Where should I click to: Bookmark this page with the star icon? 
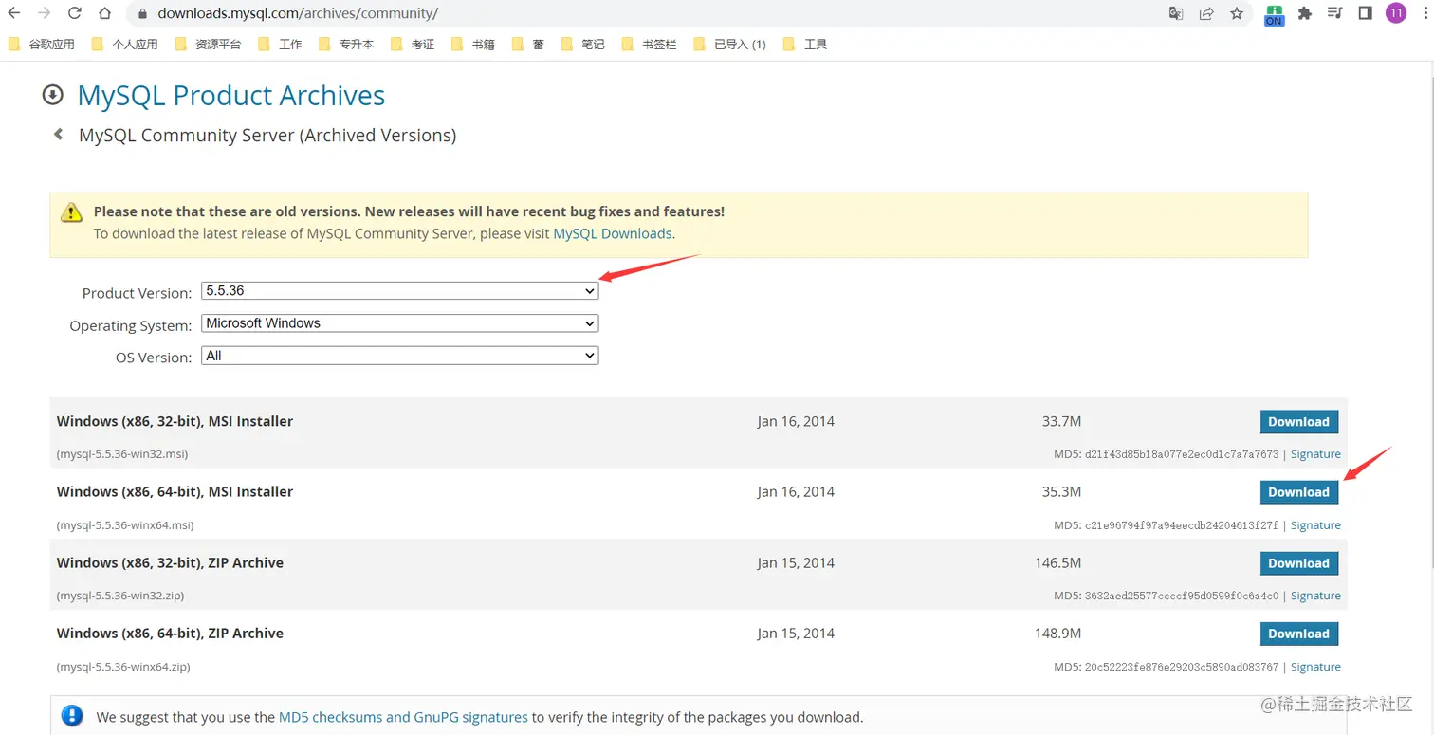(1237, 13)
